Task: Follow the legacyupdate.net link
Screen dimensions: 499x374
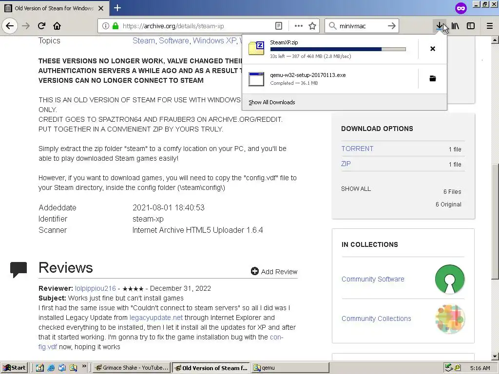Action: (156, 318)
